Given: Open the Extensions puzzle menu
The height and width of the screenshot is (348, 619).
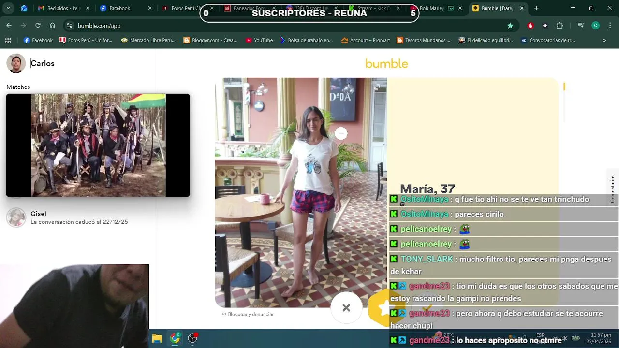Looking at the screenshot, I should pyautogui.click(x=560, y=26).
